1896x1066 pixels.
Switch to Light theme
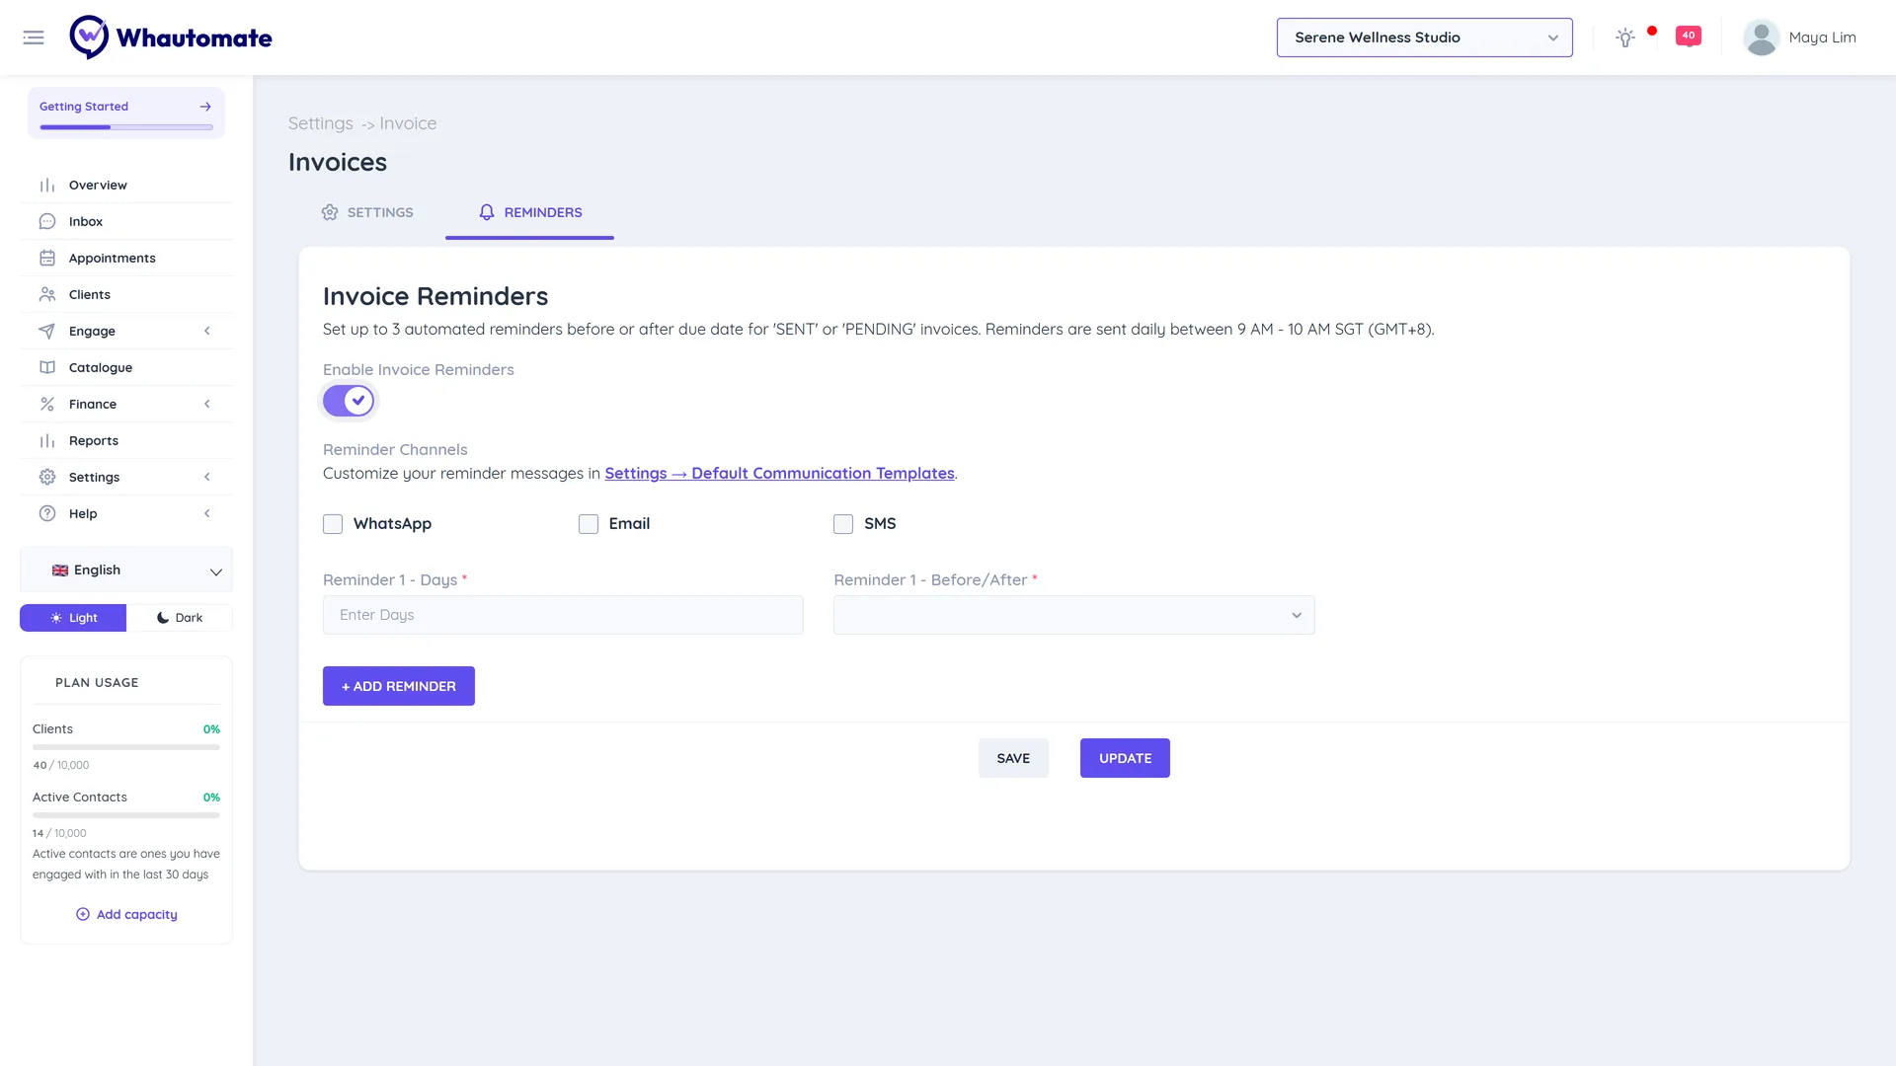click(73, 618)
